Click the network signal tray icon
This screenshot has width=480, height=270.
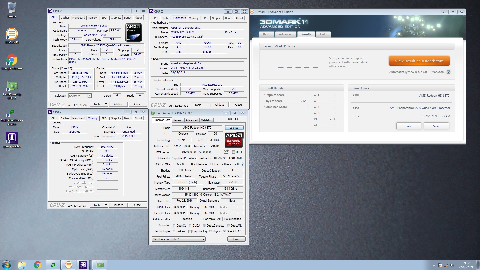coord(446,265)
